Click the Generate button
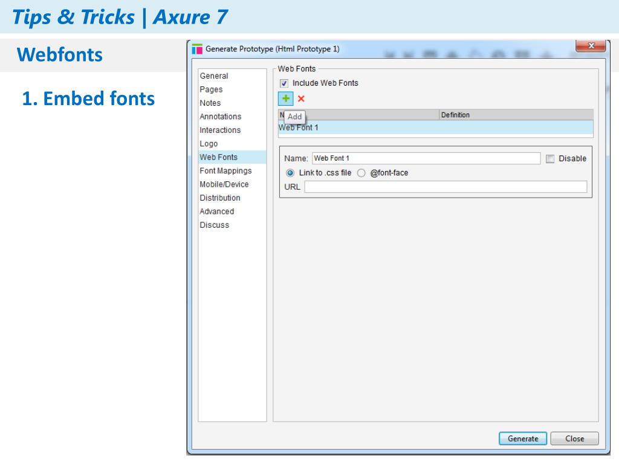Screen dimensions: 619x464 click(x=523, y=439)
